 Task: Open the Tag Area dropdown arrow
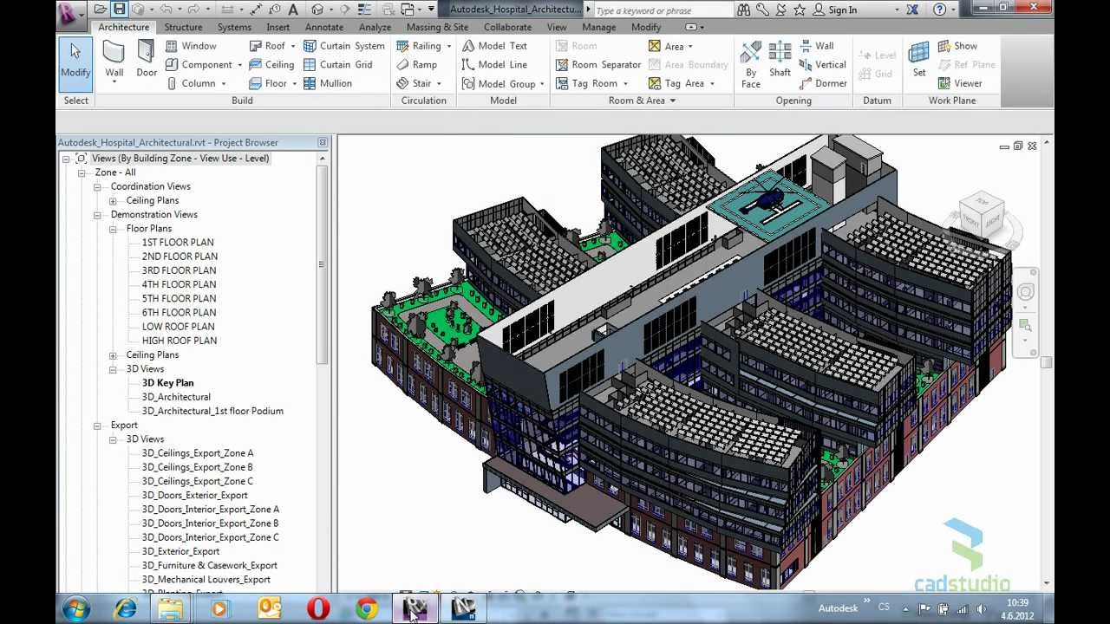pos(712,84)
